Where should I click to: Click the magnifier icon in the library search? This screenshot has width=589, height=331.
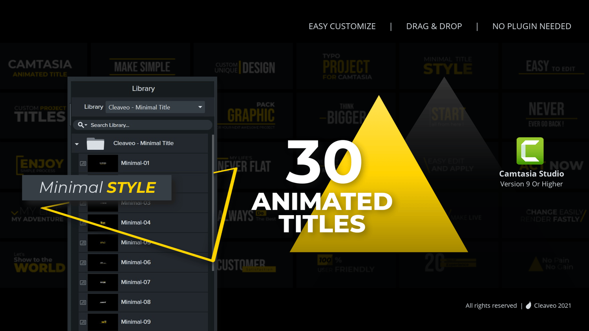[x=80, y=125]
